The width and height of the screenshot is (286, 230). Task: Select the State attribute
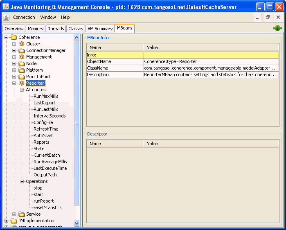pyautogui.click(x=39, y=149)
